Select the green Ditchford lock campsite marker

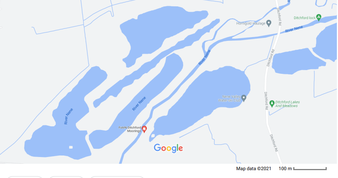point(318,17)
